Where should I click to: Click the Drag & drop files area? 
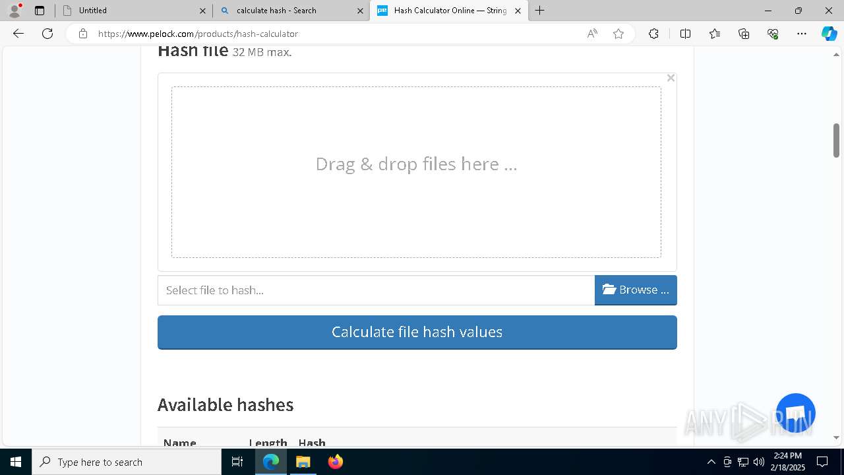[x=416, y=172]
